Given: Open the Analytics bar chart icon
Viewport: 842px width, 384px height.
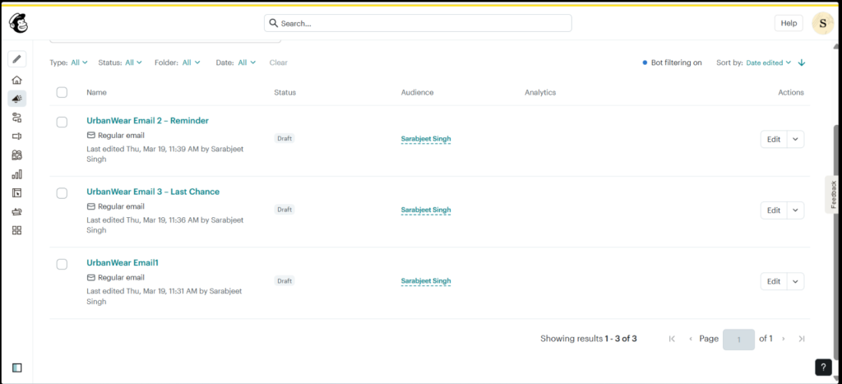Looking at the screenshot, I should click(16, 174).
